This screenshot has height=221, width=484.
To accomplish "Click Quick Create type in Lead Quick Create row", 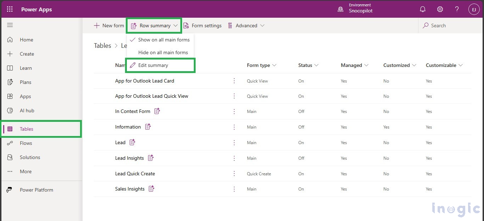I will tap(259, 174).
